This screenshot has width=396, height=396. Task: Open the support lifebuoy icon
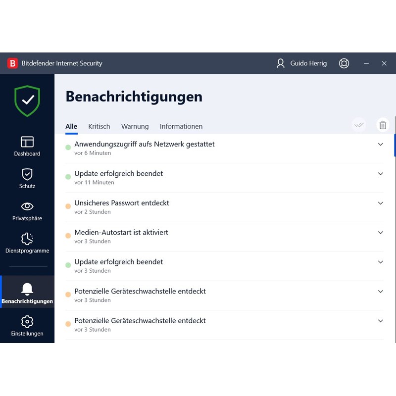[x=344, y=63]
